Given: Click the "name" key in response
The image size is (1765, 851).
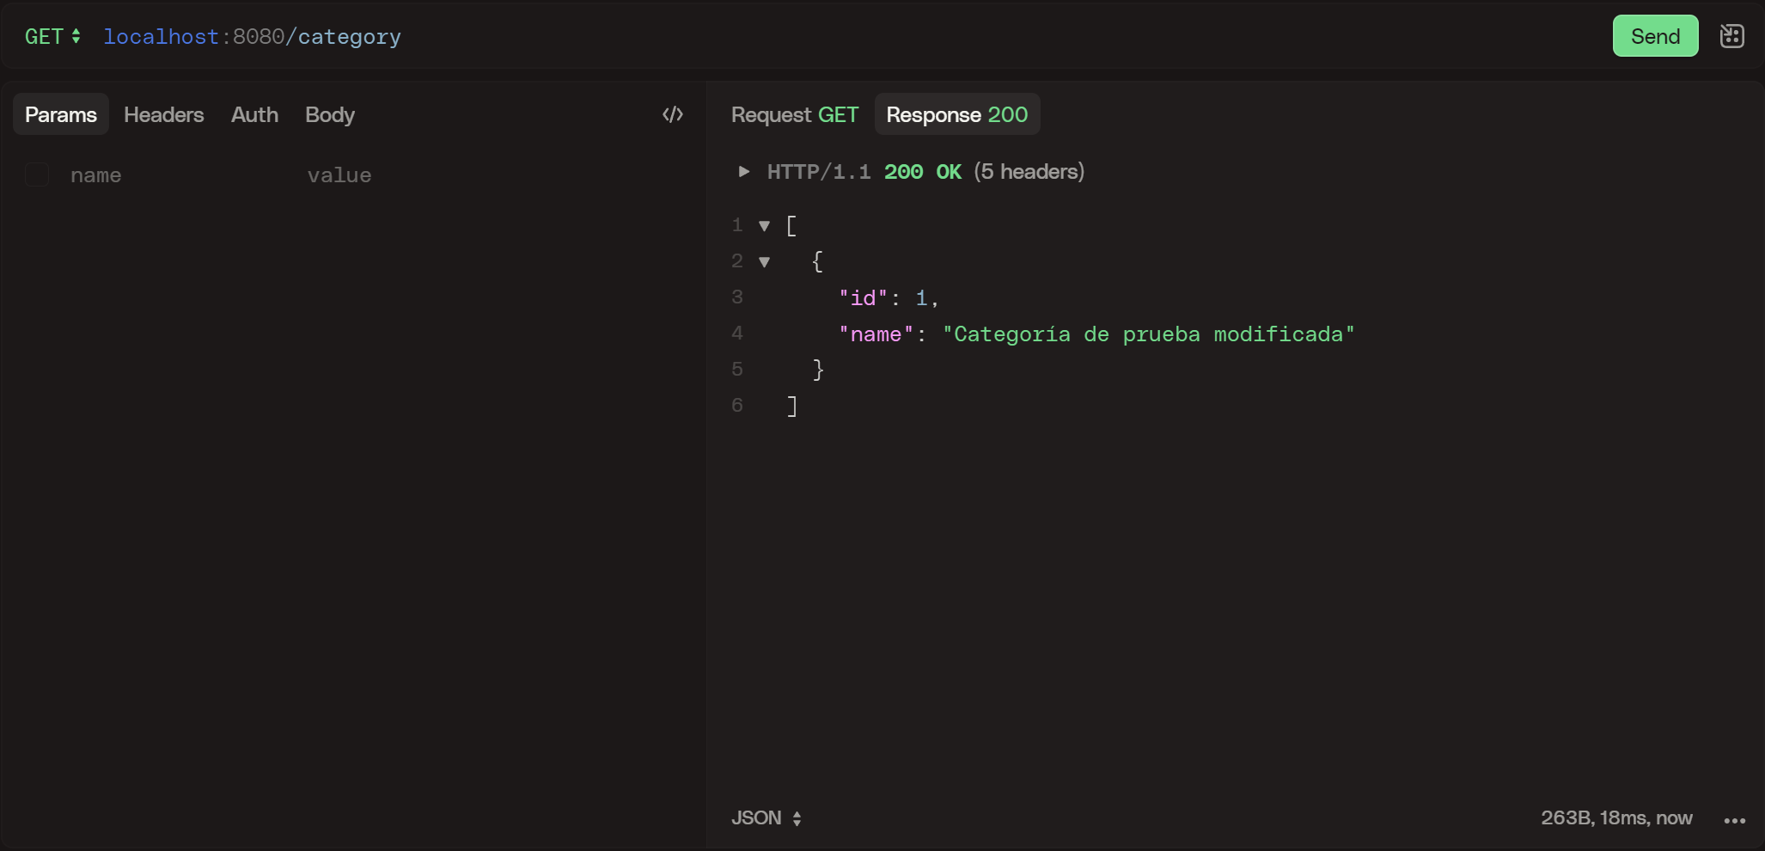Looking at the screenshot, I should (876, 334).
